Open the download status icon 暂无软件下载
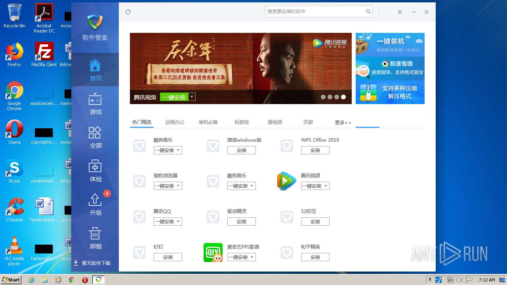The height and width of the screenshot is (285, 507). [76, 263]
